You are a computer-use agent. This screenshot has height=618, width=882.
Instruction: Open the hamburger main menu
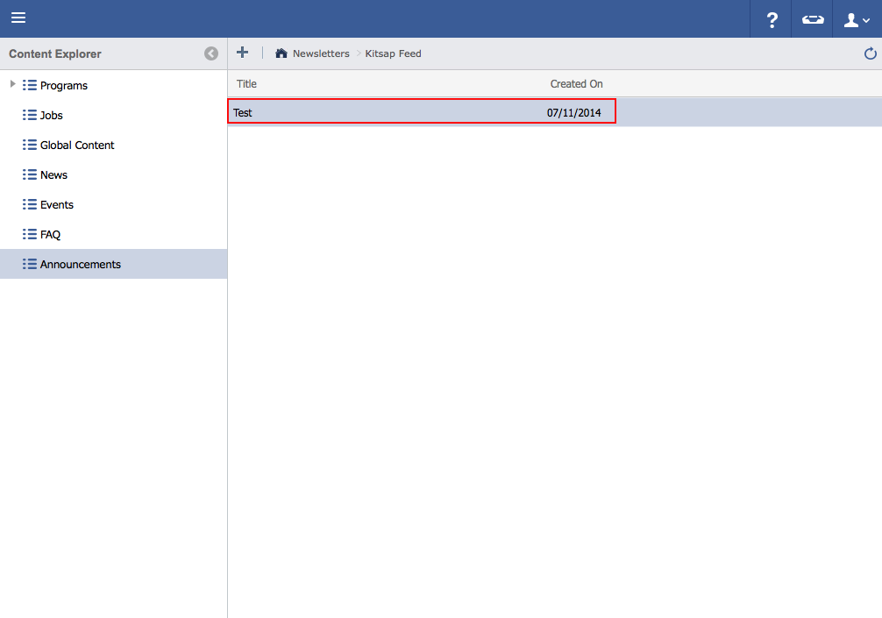tap(18, 18)
